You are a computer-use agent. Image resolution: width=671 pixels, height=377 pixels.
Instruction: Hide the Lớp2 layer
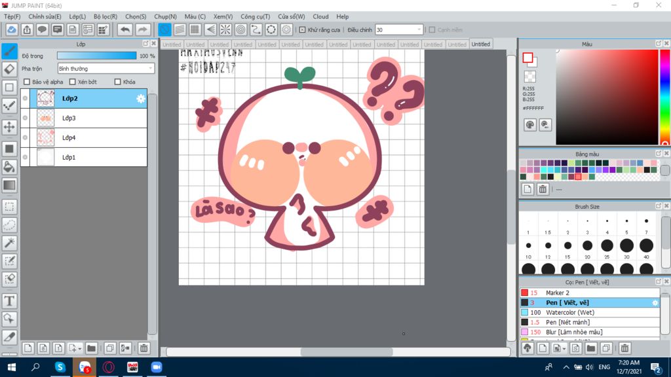(26, 98)
